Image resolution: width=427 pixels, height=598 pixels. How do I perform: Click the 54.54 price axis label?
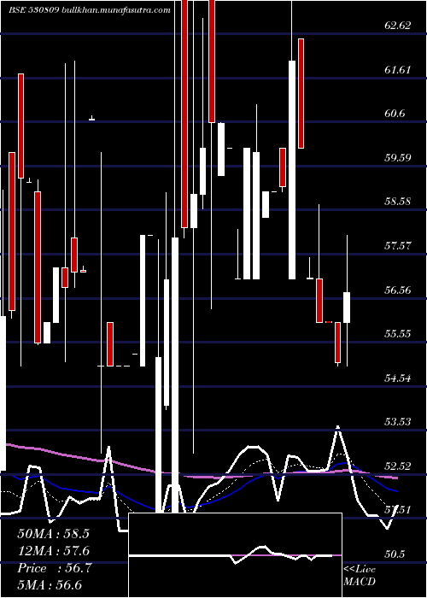398,378
